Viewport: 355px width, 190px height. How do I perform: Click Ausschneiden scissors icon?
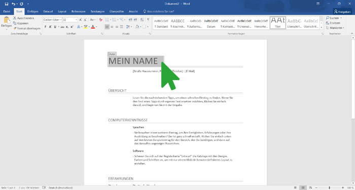tap(15, 18)
